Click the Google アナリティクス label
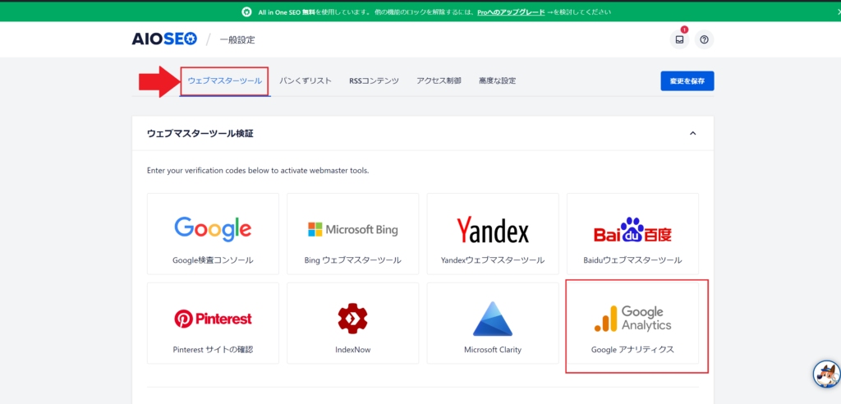The width and height of the screenshot is (841, 404). 633,349
